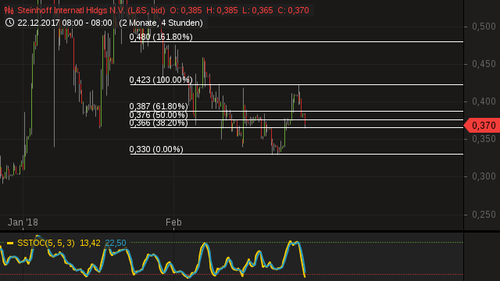Viewport: 500px width, 281px height.
Task: Click the open price O: 0,385
Action: pyautogui.click(x=186, y=10)
